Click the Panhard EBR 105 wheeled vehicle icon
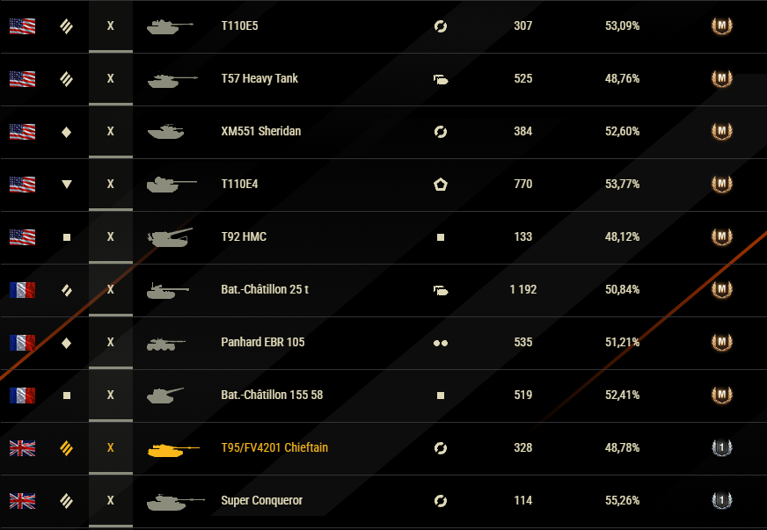This screenshot has width=767, height=530. point(166,344)
